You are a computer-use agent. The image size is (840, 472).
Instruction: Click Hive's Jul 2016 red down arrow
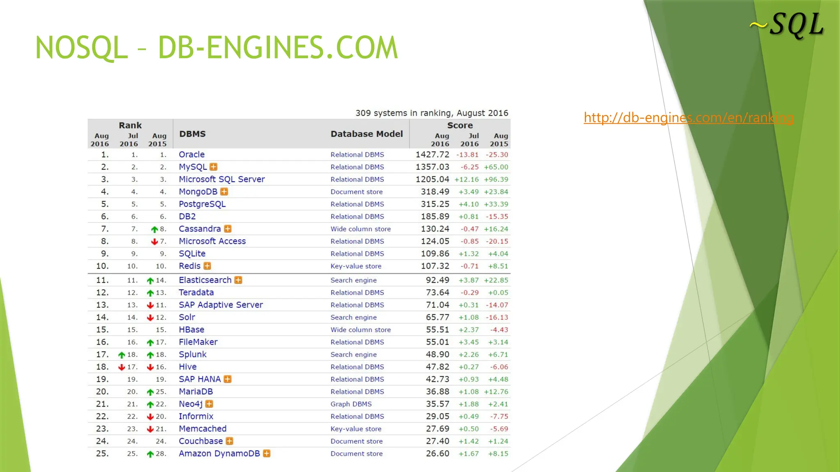(122, 367)
